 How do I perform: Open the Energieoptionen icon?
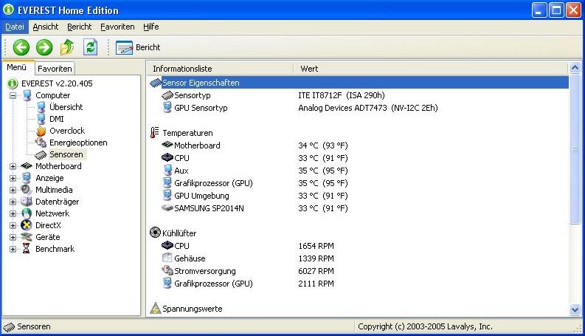[41, 143]
